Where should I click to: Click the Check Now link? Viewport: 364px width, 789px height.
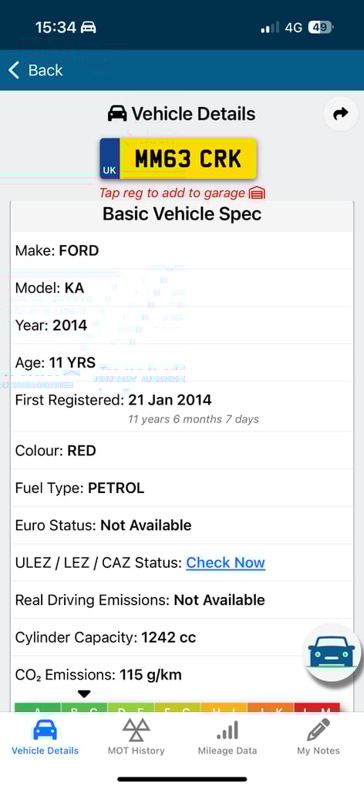[225, 562]
